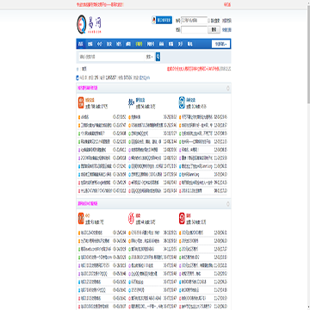The height and width of the screenshot is (310, 310).
Task: Open the red circular calligraphy forum icon
Action: coord(131,218)
